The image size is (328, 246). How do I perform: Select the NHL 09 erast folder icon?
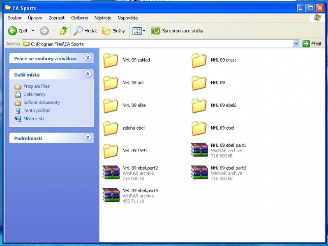(x=199, y=60)
